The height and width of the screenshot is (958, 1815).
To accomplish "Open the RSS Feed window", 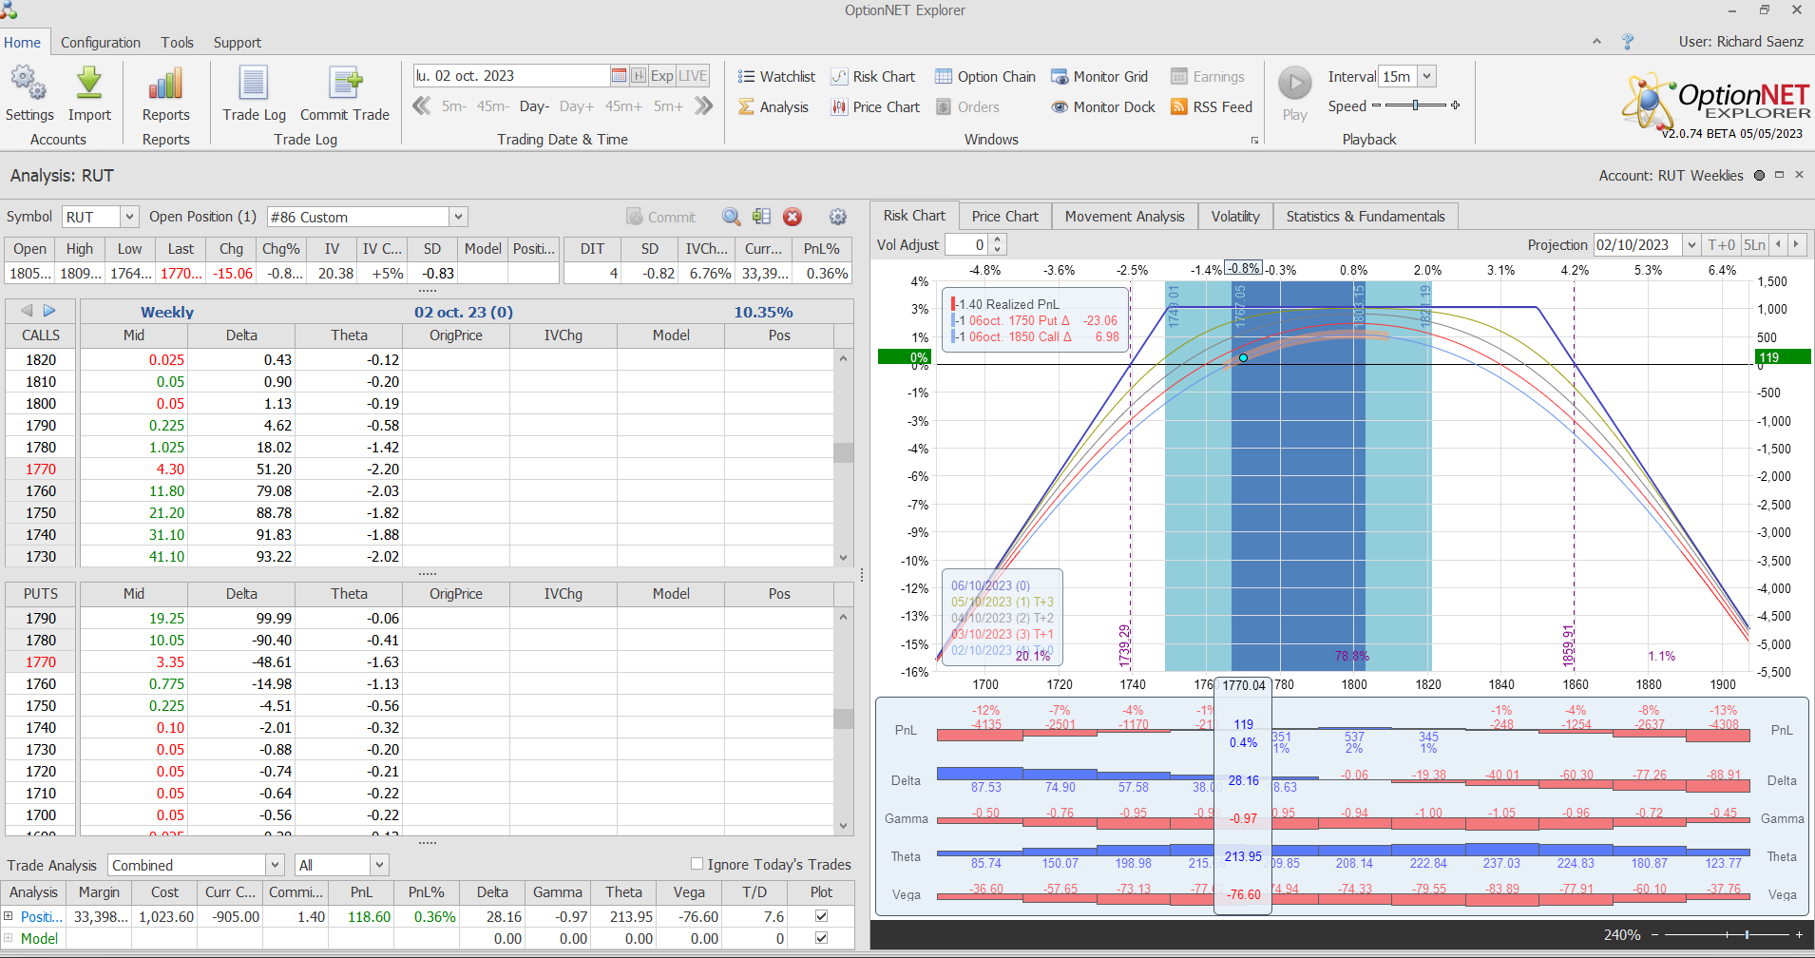I will (x=1212, y=107).
